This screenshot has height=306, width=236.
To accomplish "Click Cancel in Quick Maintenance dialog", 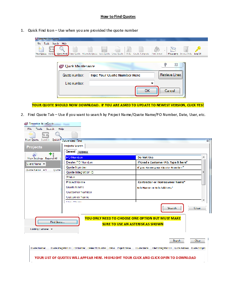I will pos(170,91).
